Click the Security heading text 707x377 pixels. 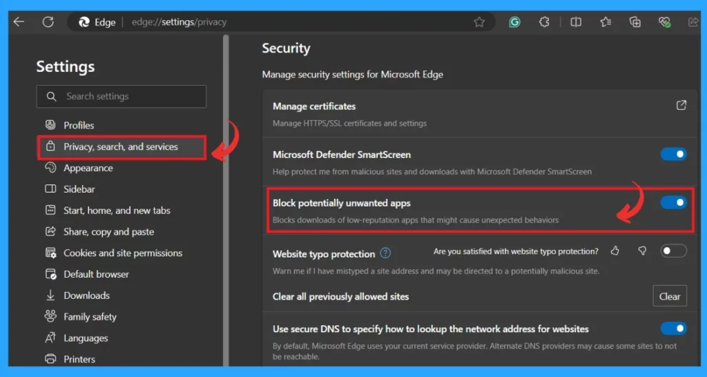[286, 48]
